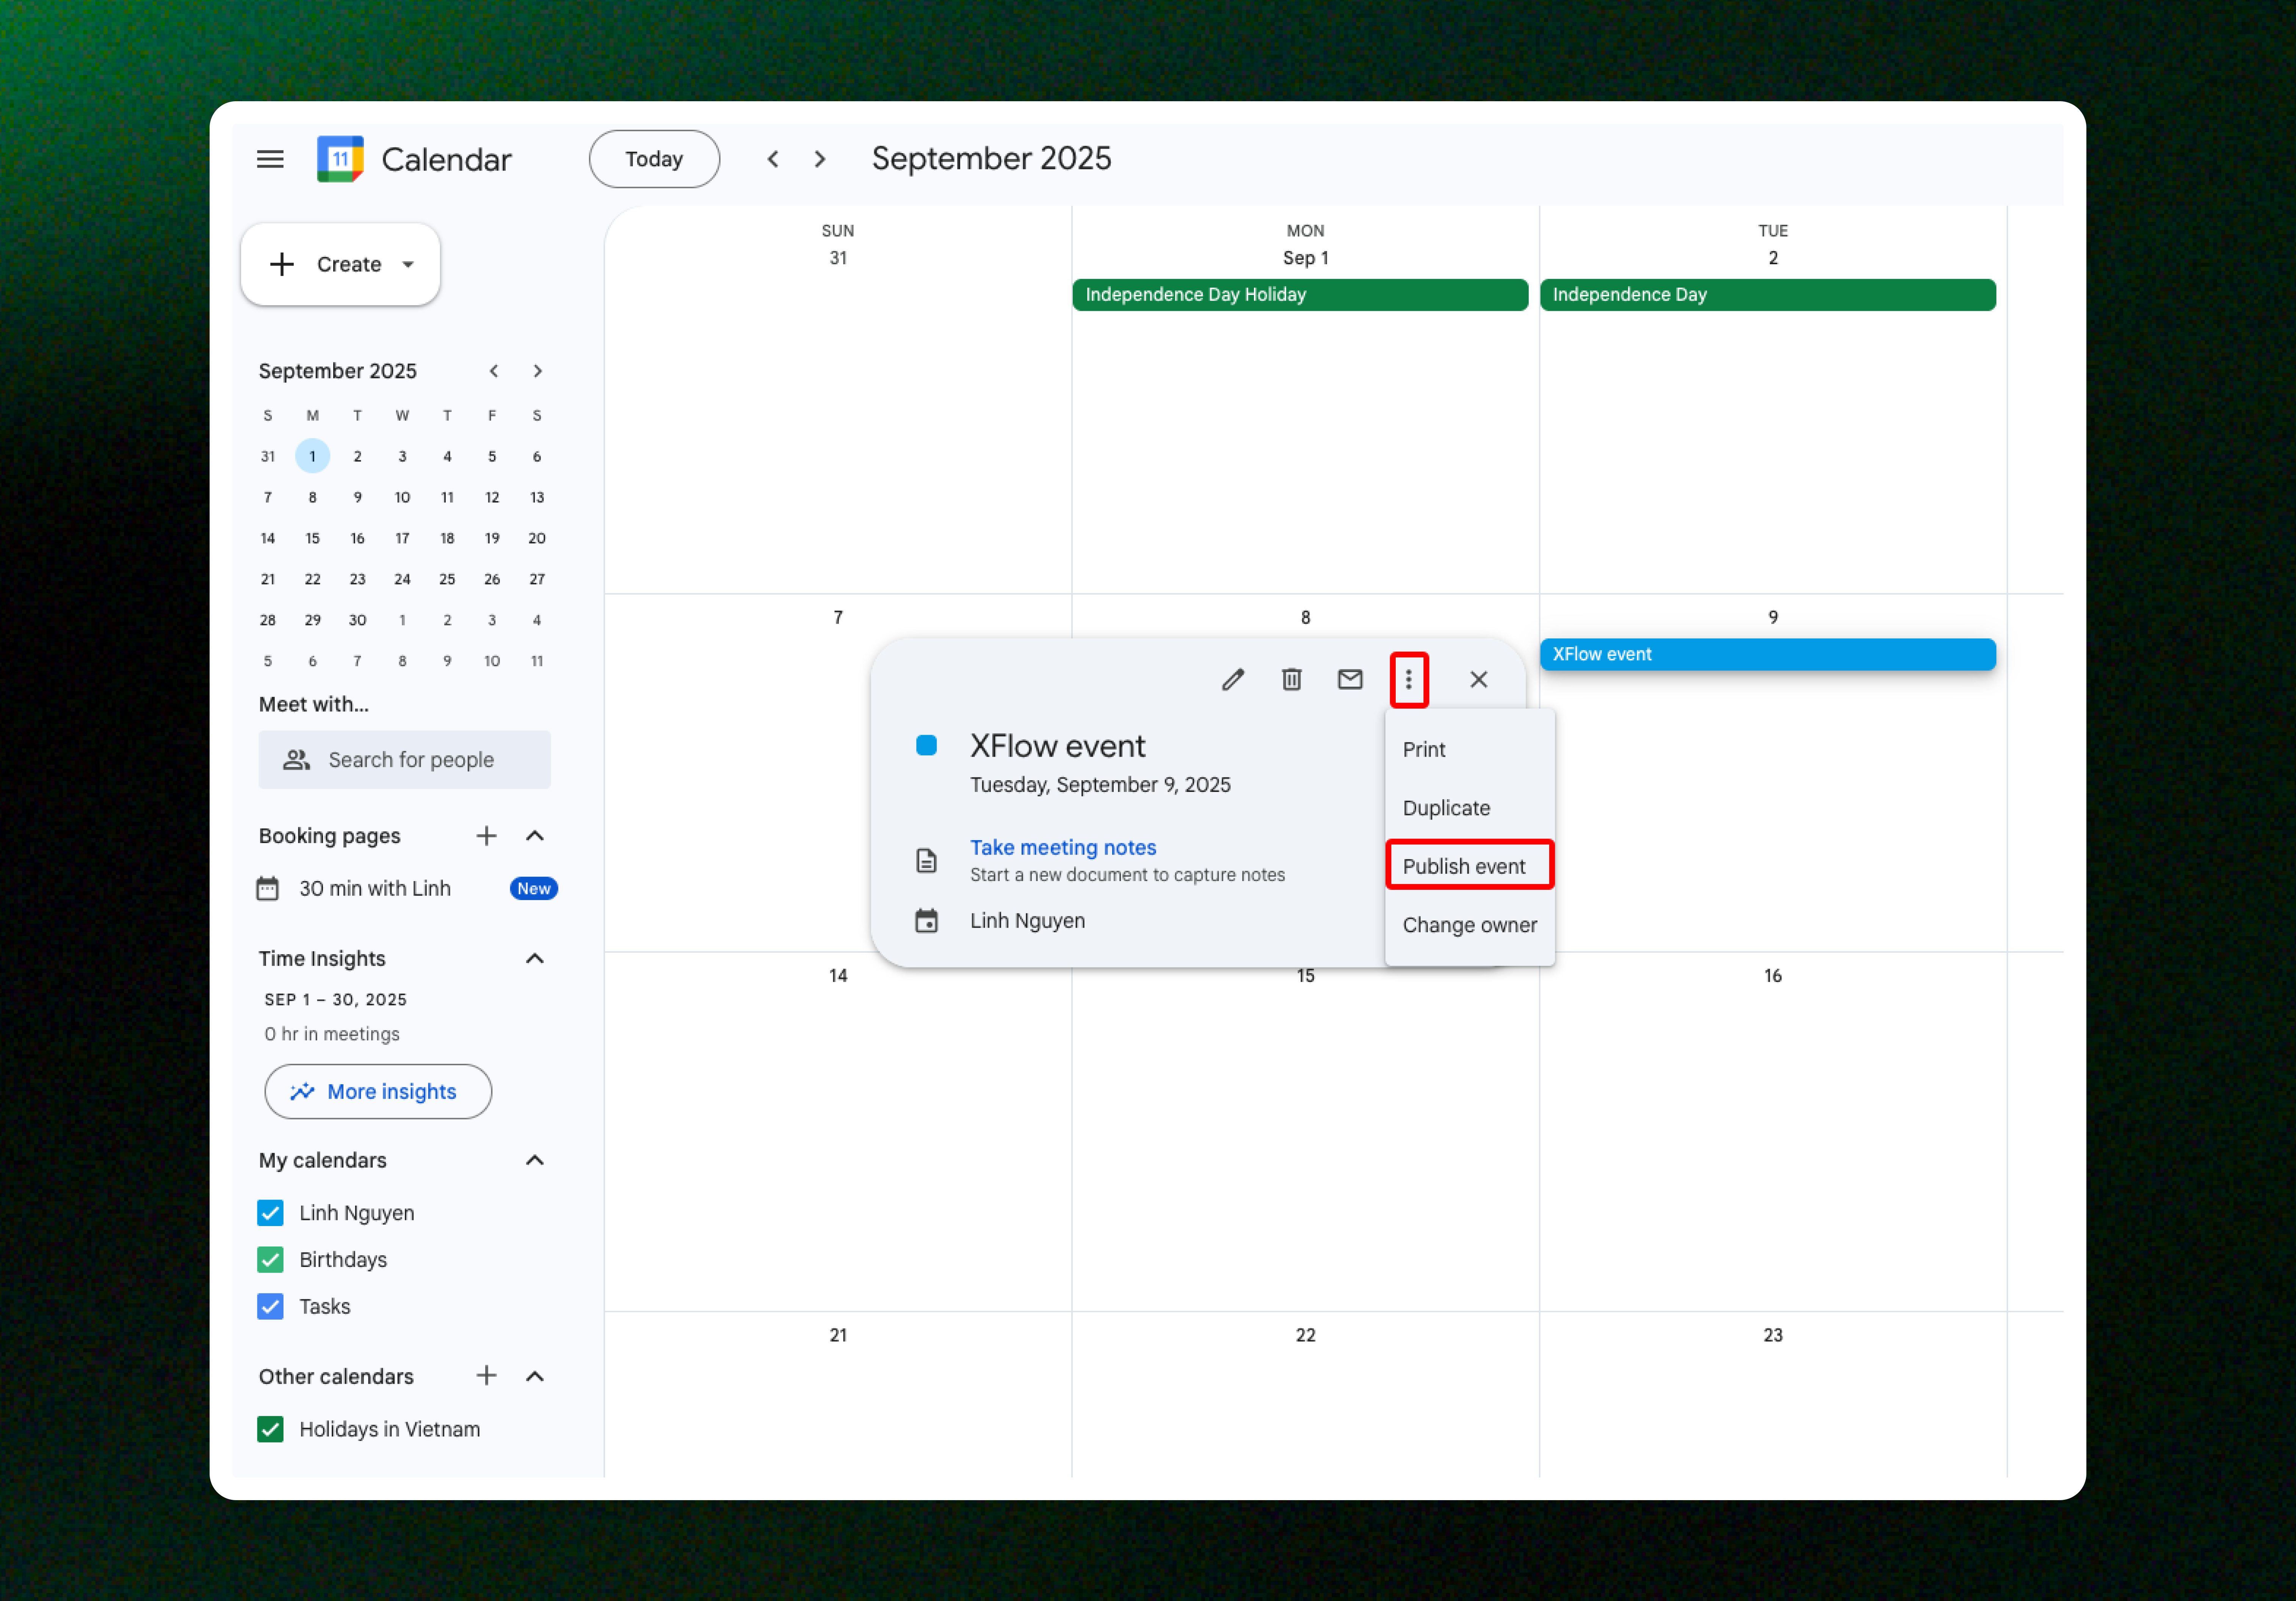Screen dimensions: 2296x1601
Task: Toggle the Linh Nguyen calendar checkbox
Action: click(x=270, y=1213)
